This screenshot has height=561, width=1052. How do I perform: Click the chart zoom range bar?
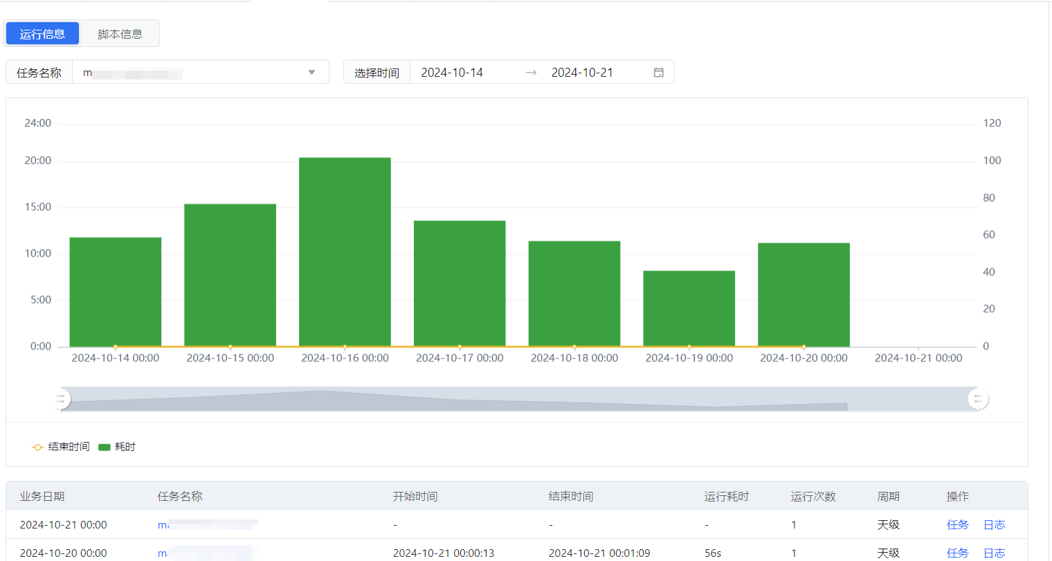(519, 399)
